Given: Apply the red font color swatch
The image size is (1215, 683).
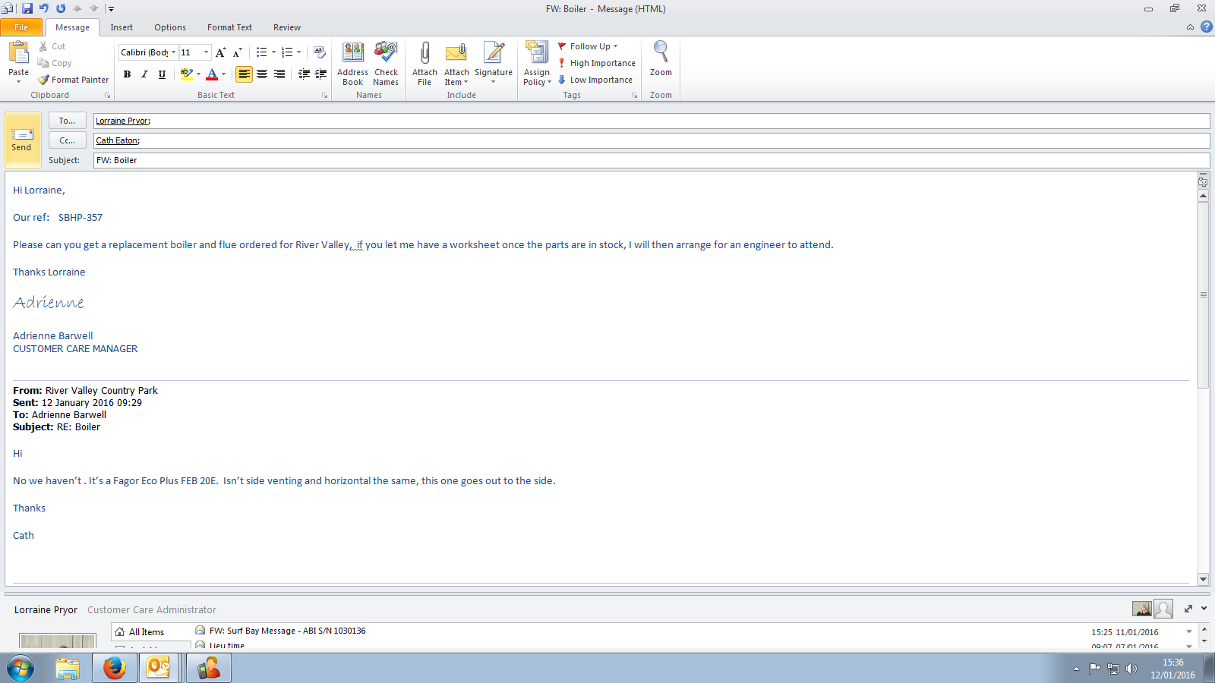Looking at the screenshot, I should (212, 74).
